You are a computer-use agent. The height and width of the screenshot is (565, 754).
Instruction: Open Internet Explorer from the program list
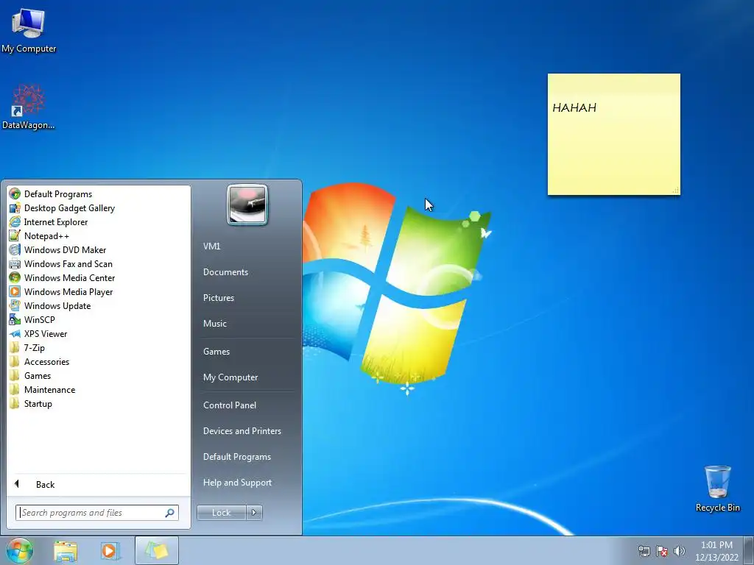[x=56, y=222]
